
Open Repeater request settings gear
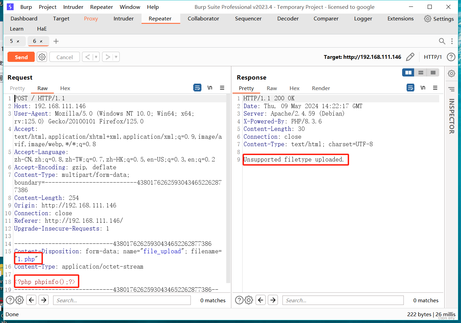pyautogui.click(x=42, y=57)
